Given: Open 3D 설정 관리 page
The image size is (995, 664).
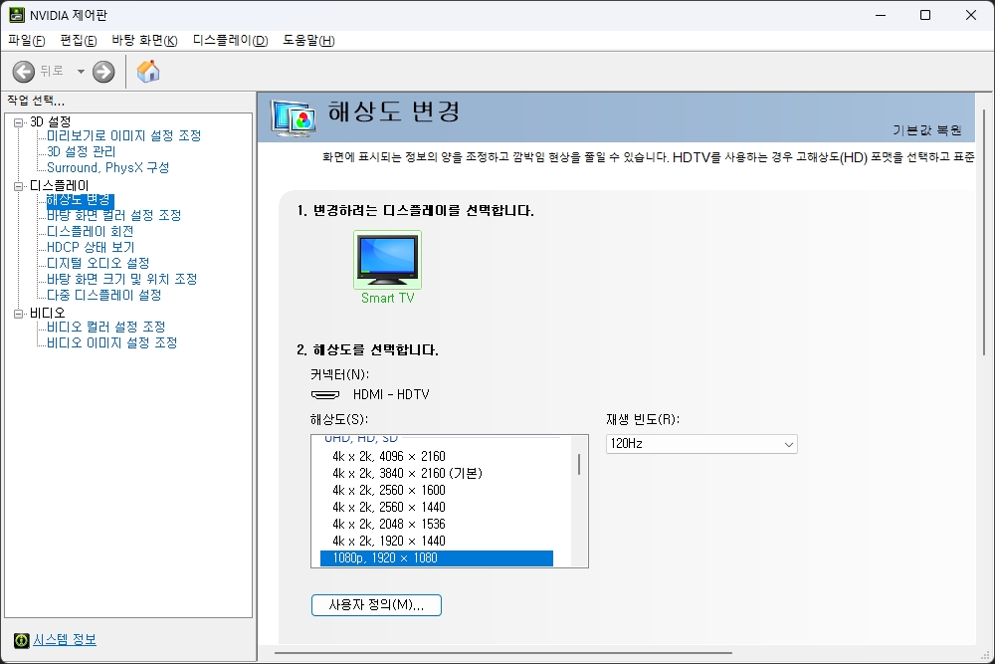Looking at the screenshot, I should (82, 151).
